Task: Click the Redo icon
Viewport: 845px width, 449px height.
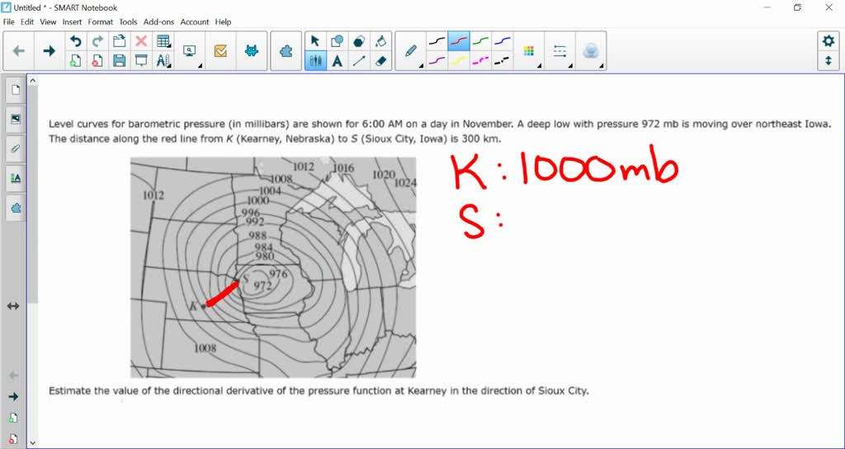Action: (97, 41)
